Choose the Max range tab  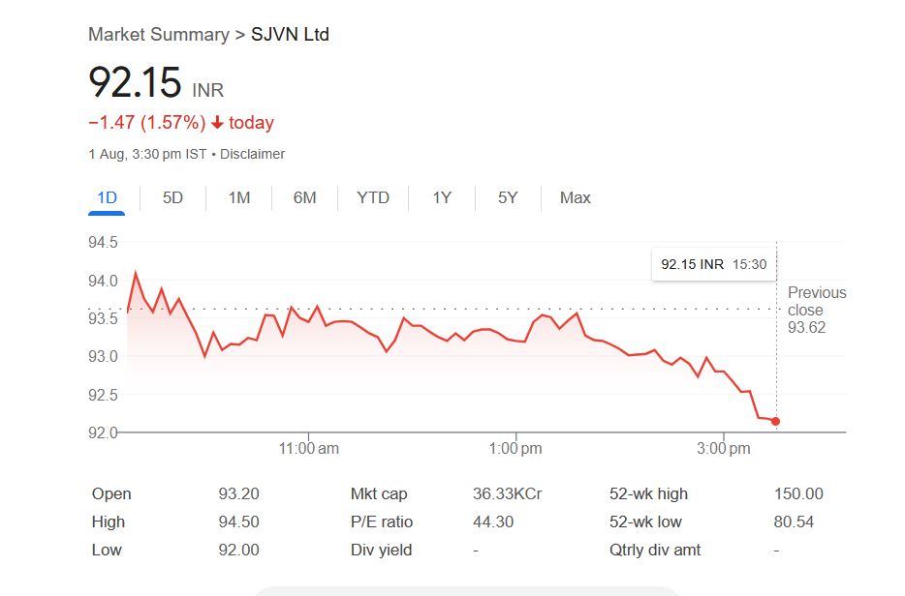tap(575, 197)
